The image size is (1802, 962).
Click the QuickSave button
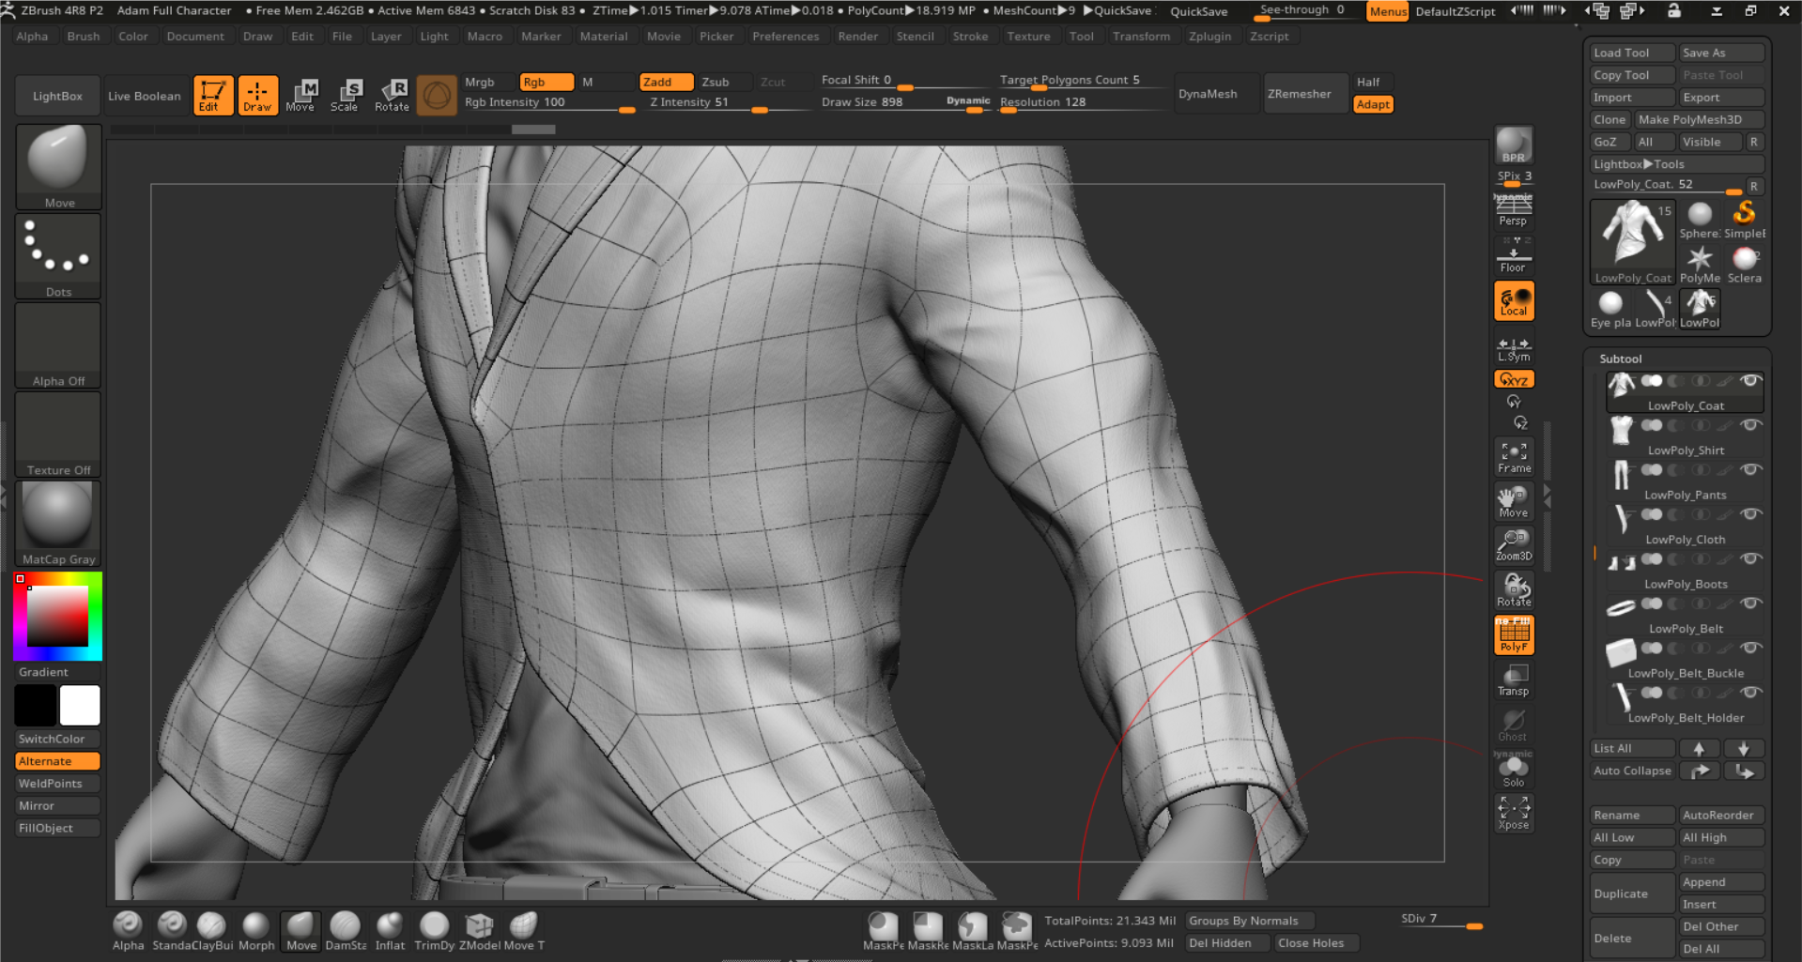coord(1198,11)
